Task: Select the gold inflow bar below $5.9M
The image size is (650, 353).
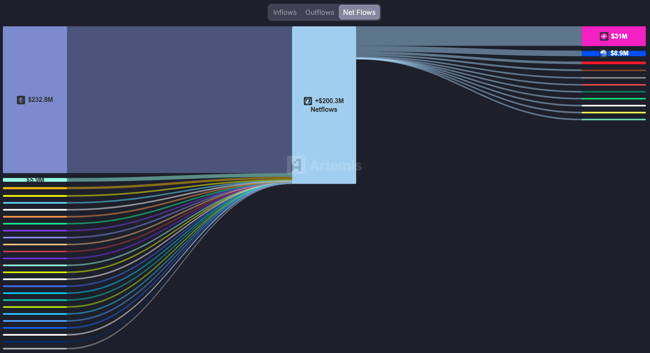Action: tap(35, 188)
